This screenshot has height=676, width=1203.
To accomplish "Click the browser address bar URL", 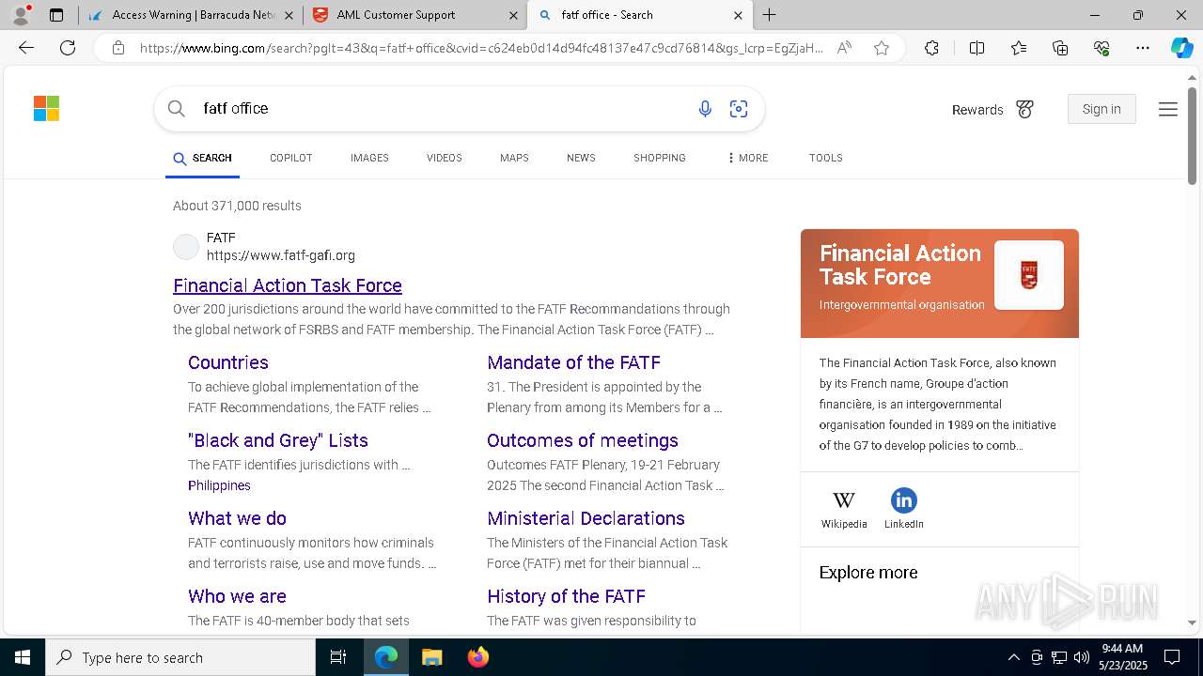I will pyautogui.click(x=481, y=48).
